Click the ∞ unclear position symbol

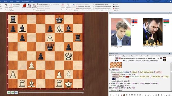[x=153, y=95]
